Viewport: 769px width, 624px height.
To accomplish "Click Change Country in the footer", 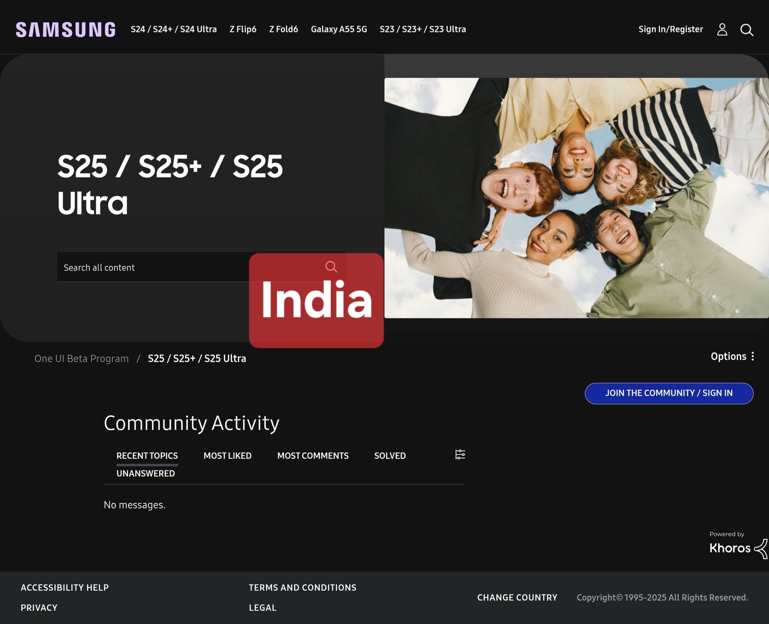I will pyautogui.click(x=517, y=598).
